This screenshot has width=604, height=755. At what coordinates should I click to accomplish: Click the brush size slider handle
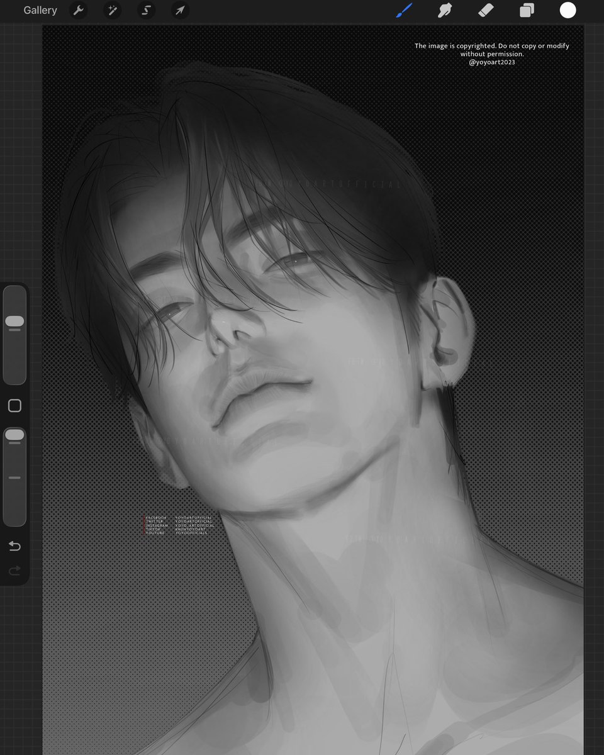coord(14,322)
